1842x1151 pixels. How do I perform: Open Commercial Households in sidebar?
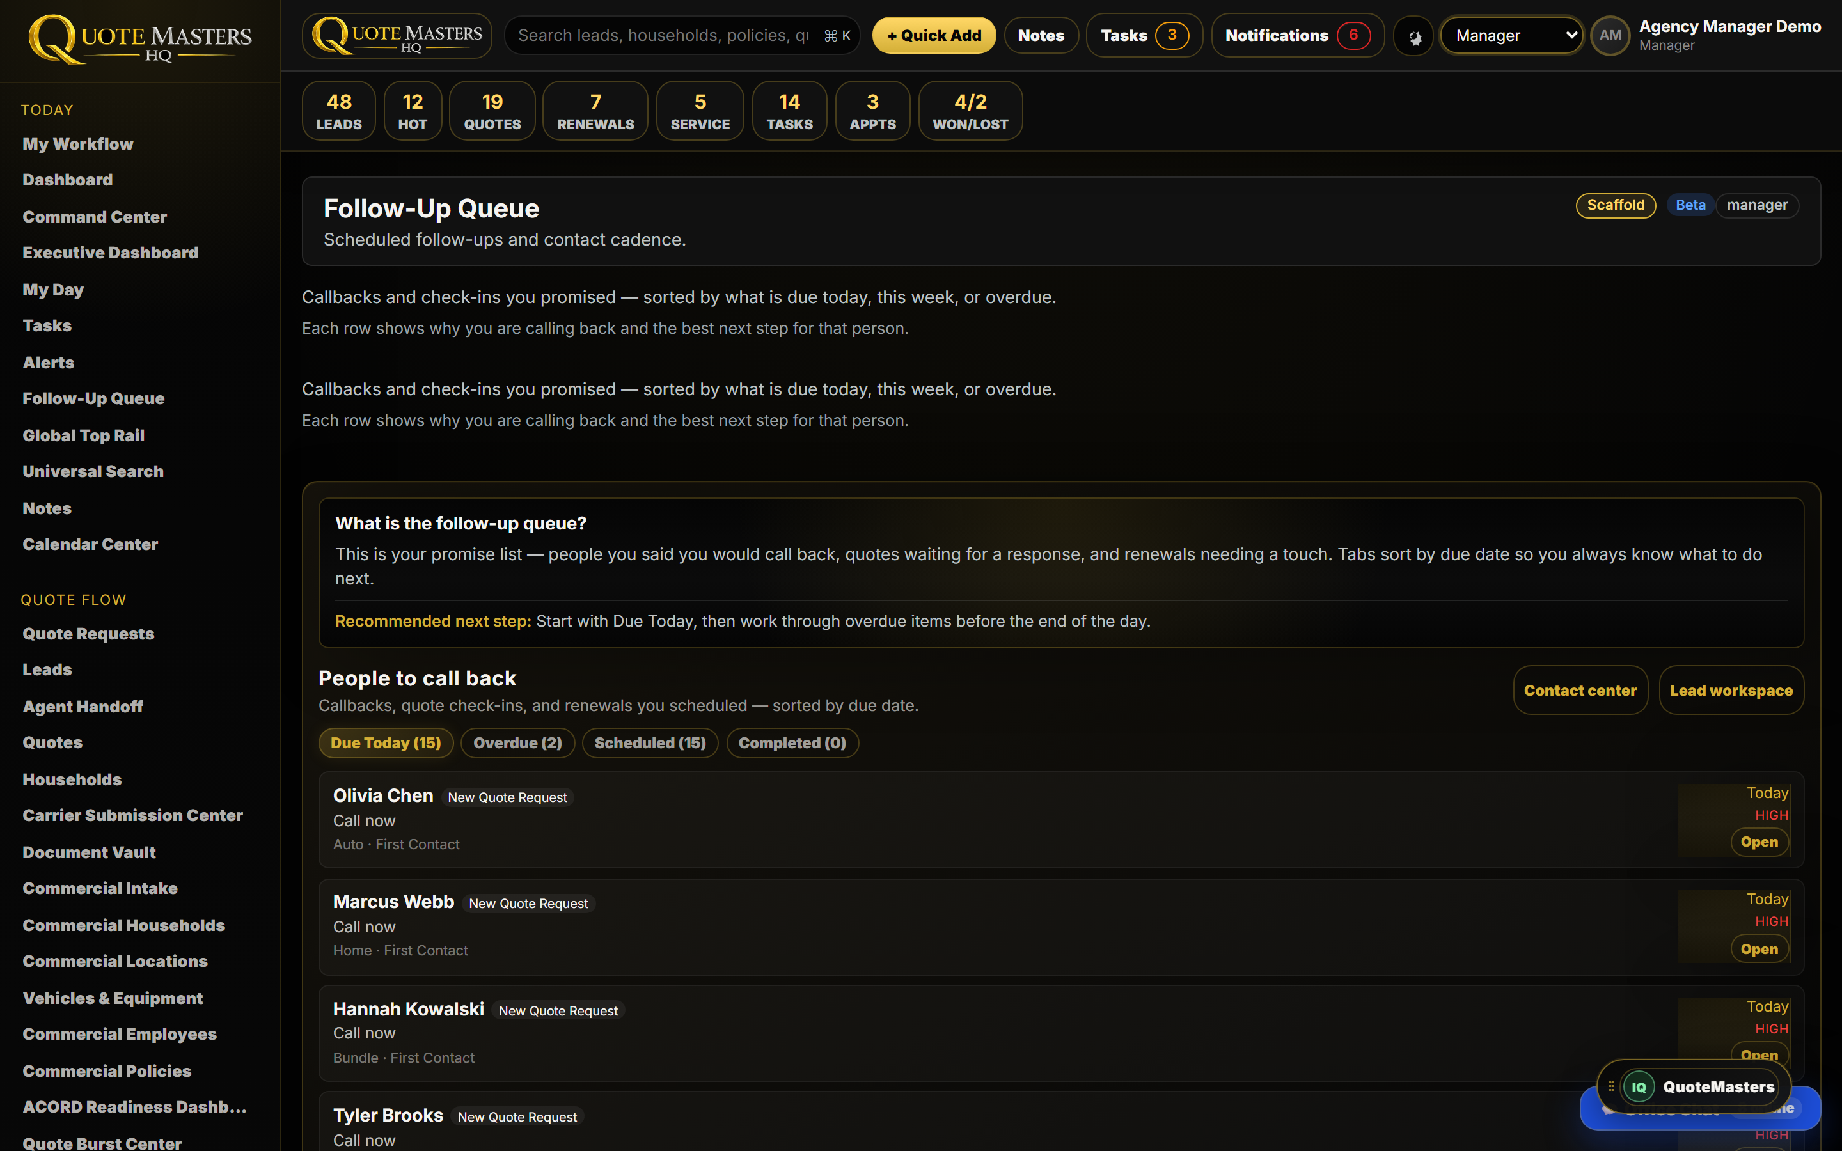124,926
